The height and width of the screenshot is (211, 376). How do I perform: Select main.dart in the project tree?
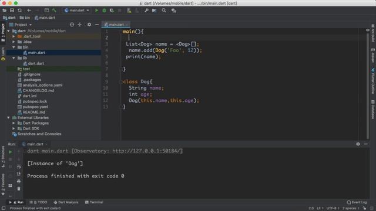click(x=36, y=53)
